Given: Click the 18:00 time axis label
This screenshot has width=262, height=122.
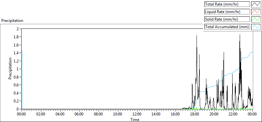Looking at the screenshot, I should pos(195,114).
